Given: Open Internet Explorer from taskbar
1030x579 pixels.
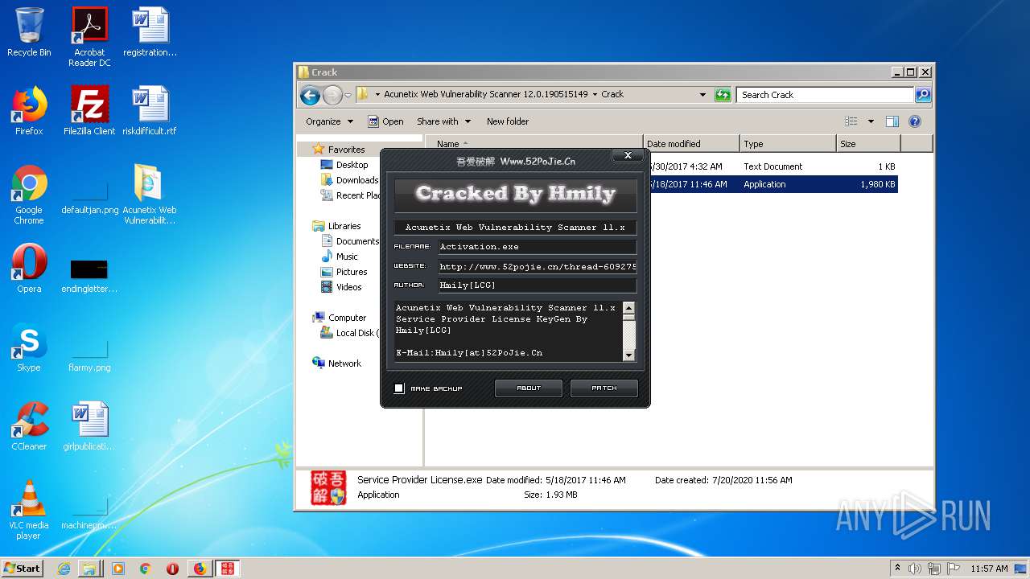Looking at the screenshot, I should [x=64, y=569].
